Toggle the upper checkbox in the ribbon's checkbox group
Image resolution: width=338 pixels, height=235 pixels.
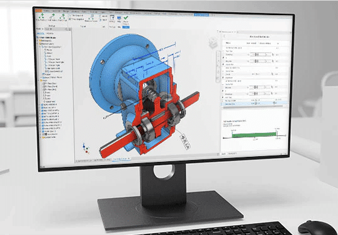70,16
